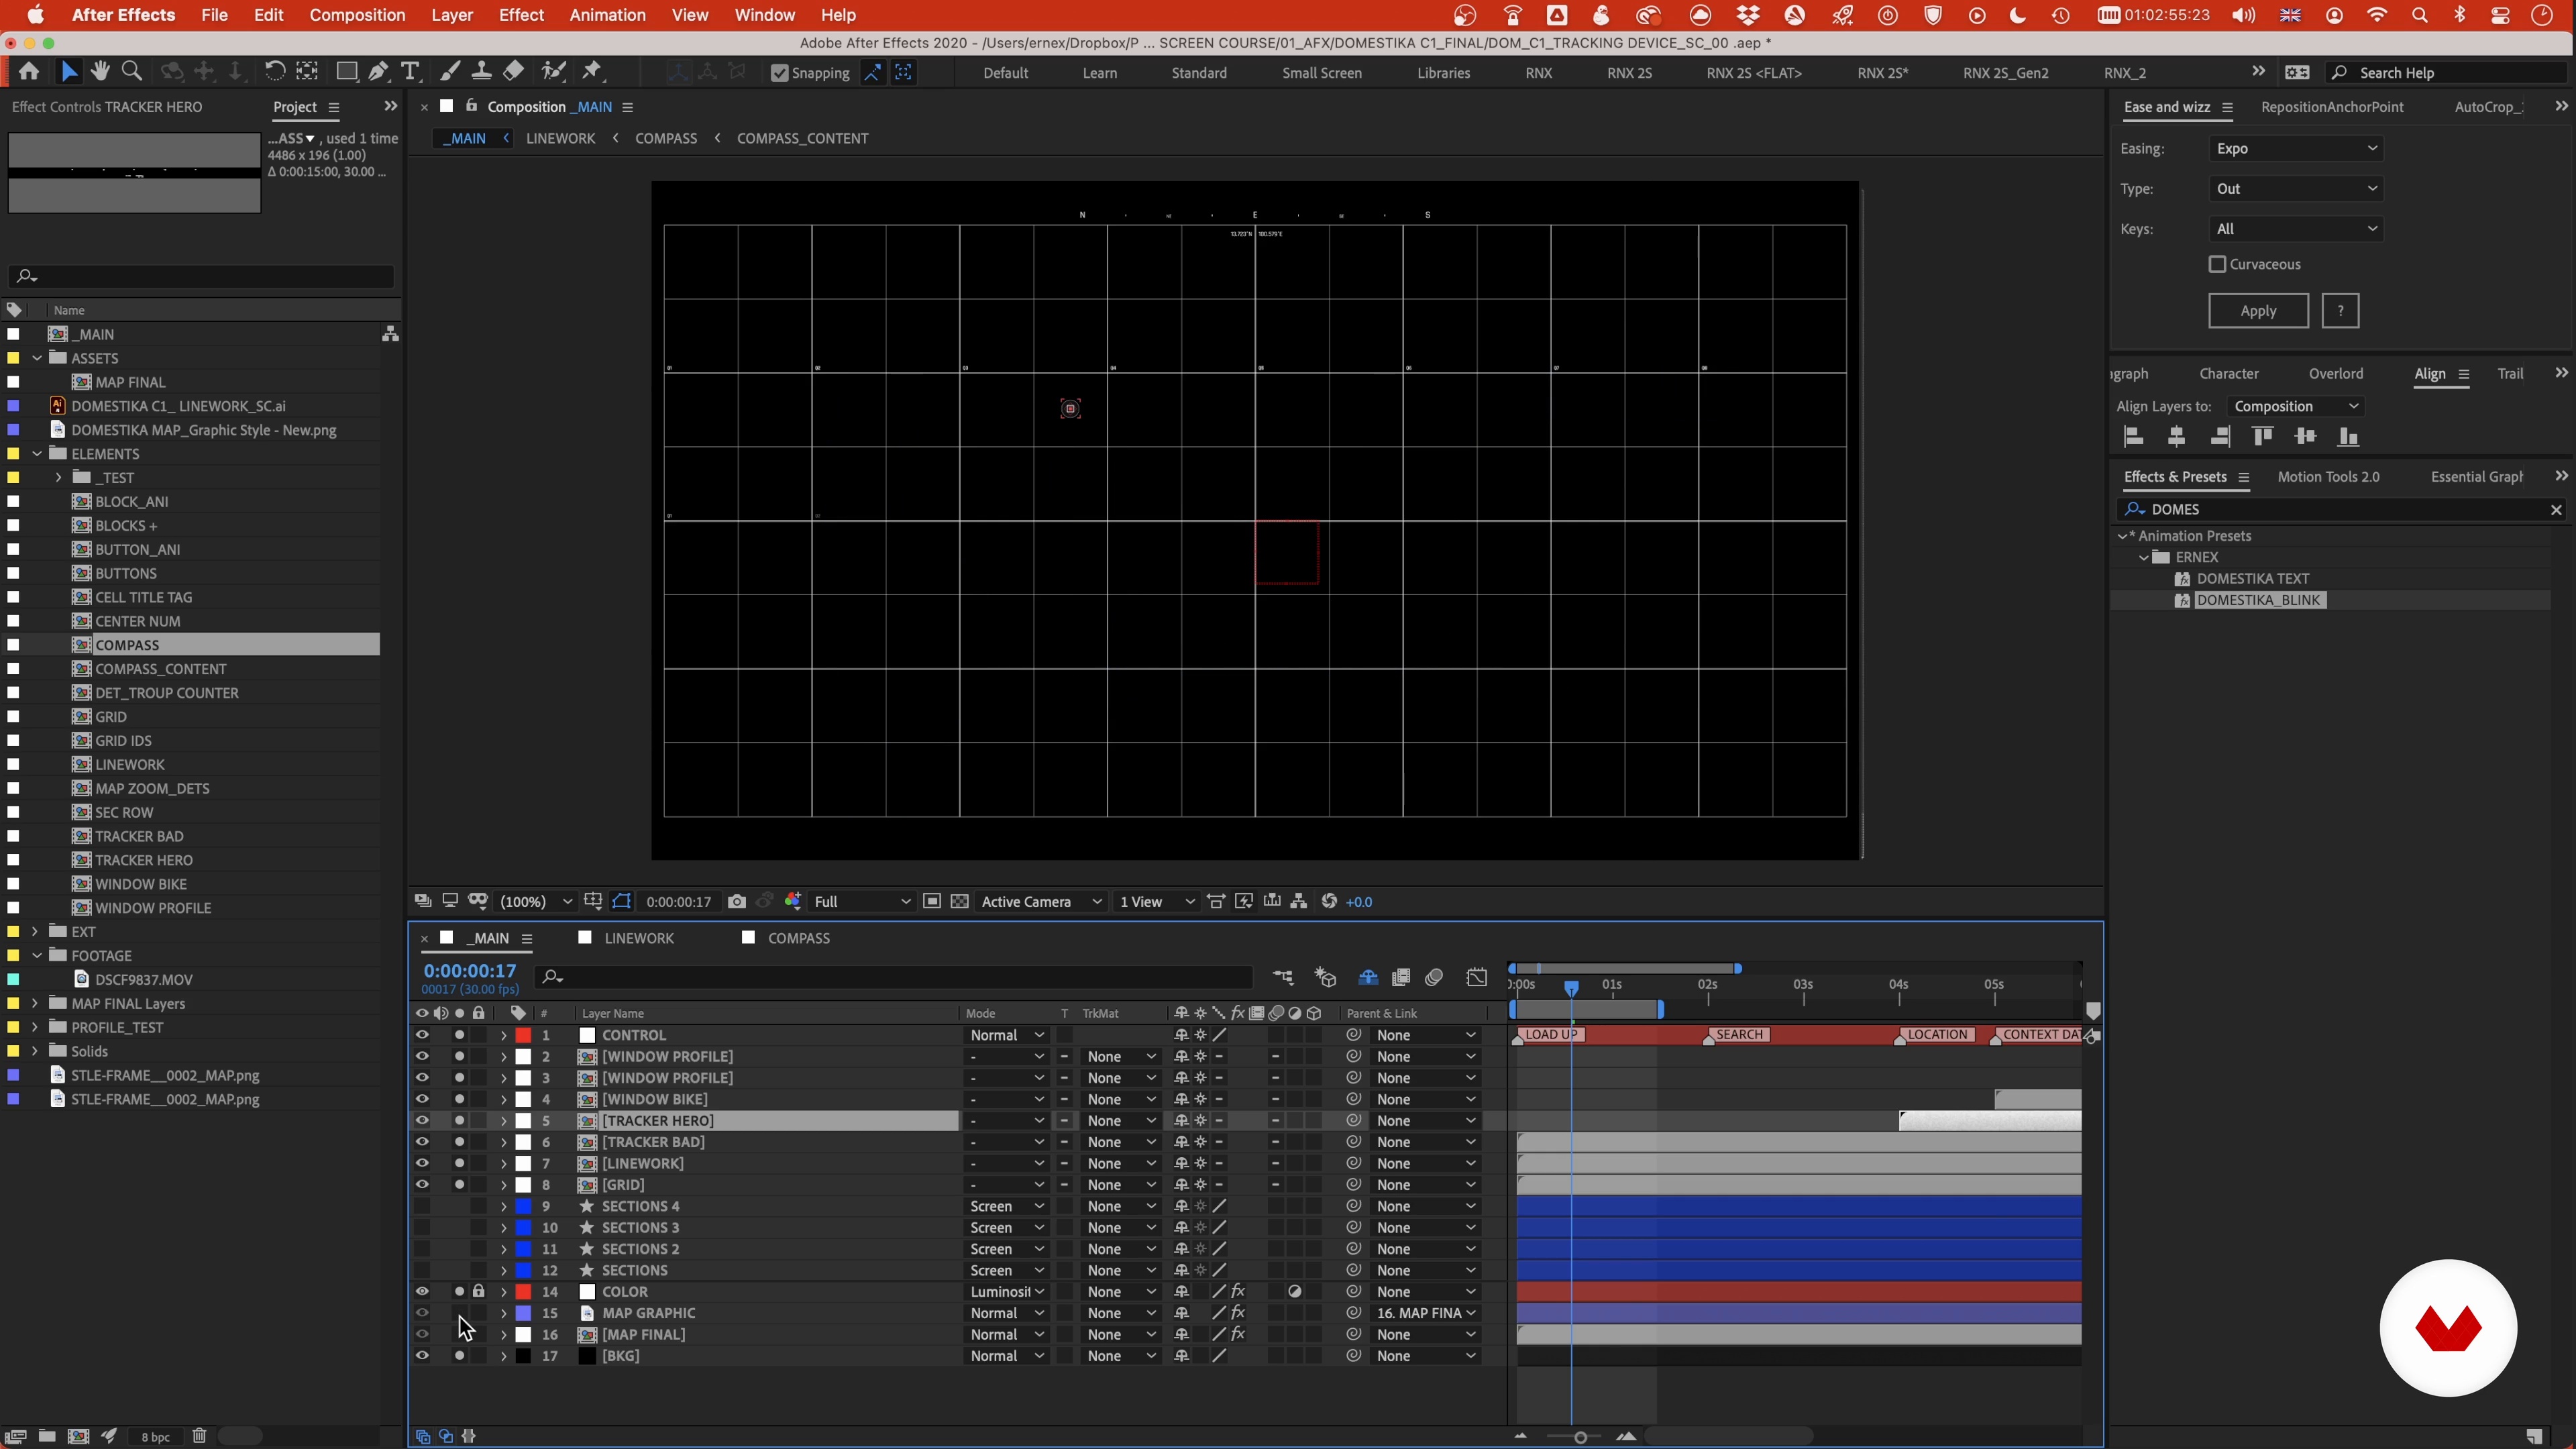Image resolution: width=2576 pixels, height=1449 pixels.
Task: Select the Clone Stamp tool
Action: pyautogui.click(x=481, y=71)
